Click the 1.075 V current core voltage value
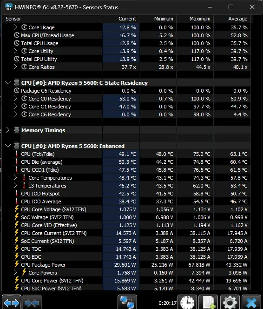Screen dimensions: 263x309 (127, 209)
